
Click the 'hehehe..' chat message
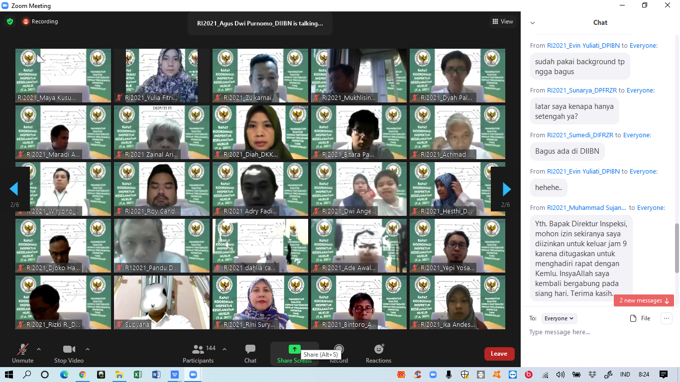click(x=549, y=188)
